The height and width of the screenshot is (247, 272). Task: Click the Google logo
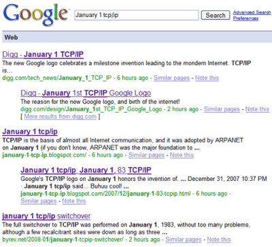36,14
